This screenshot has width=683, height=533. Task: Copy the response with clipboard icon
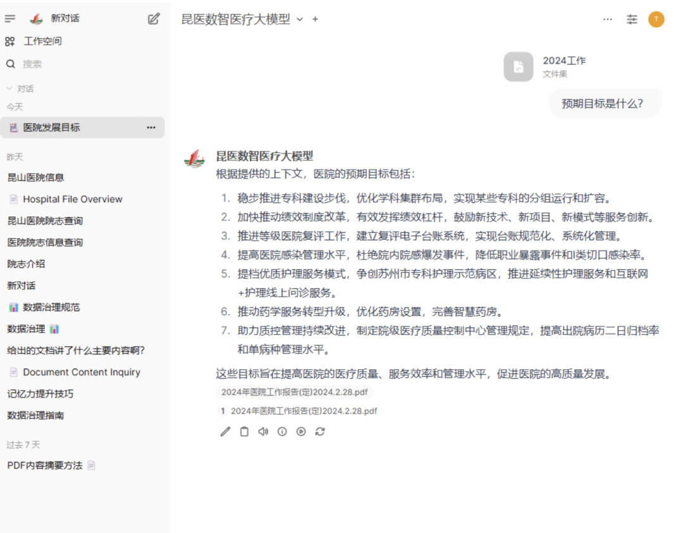pyautogui.click(x=244, y=432)
